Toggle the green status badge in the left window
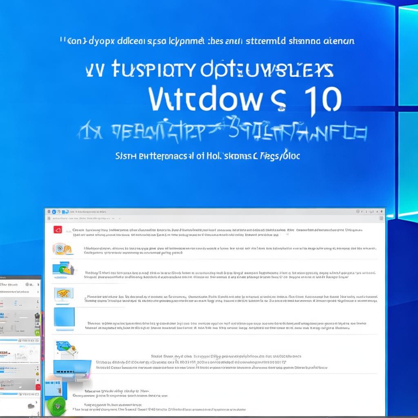 click(37, 333)
